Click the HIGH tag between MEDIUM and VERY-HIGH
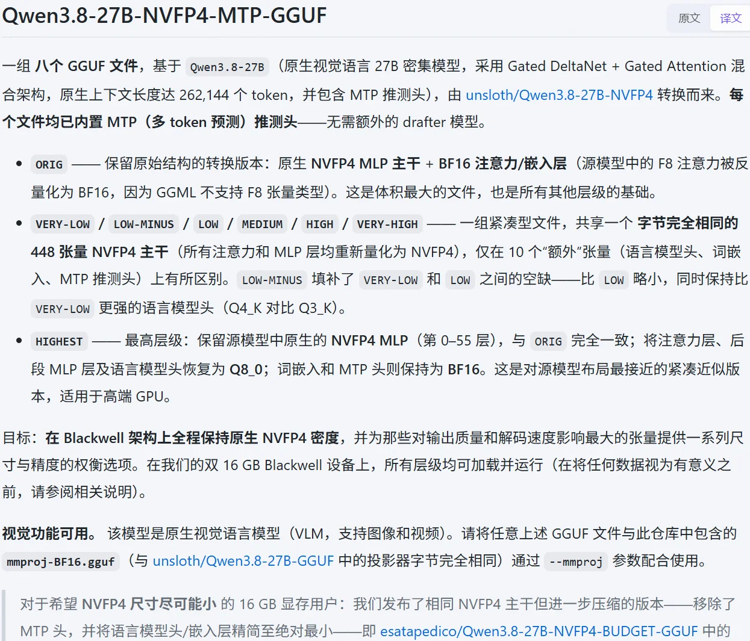The width and height of the screenshot is (750, 641). click(319, 224)
